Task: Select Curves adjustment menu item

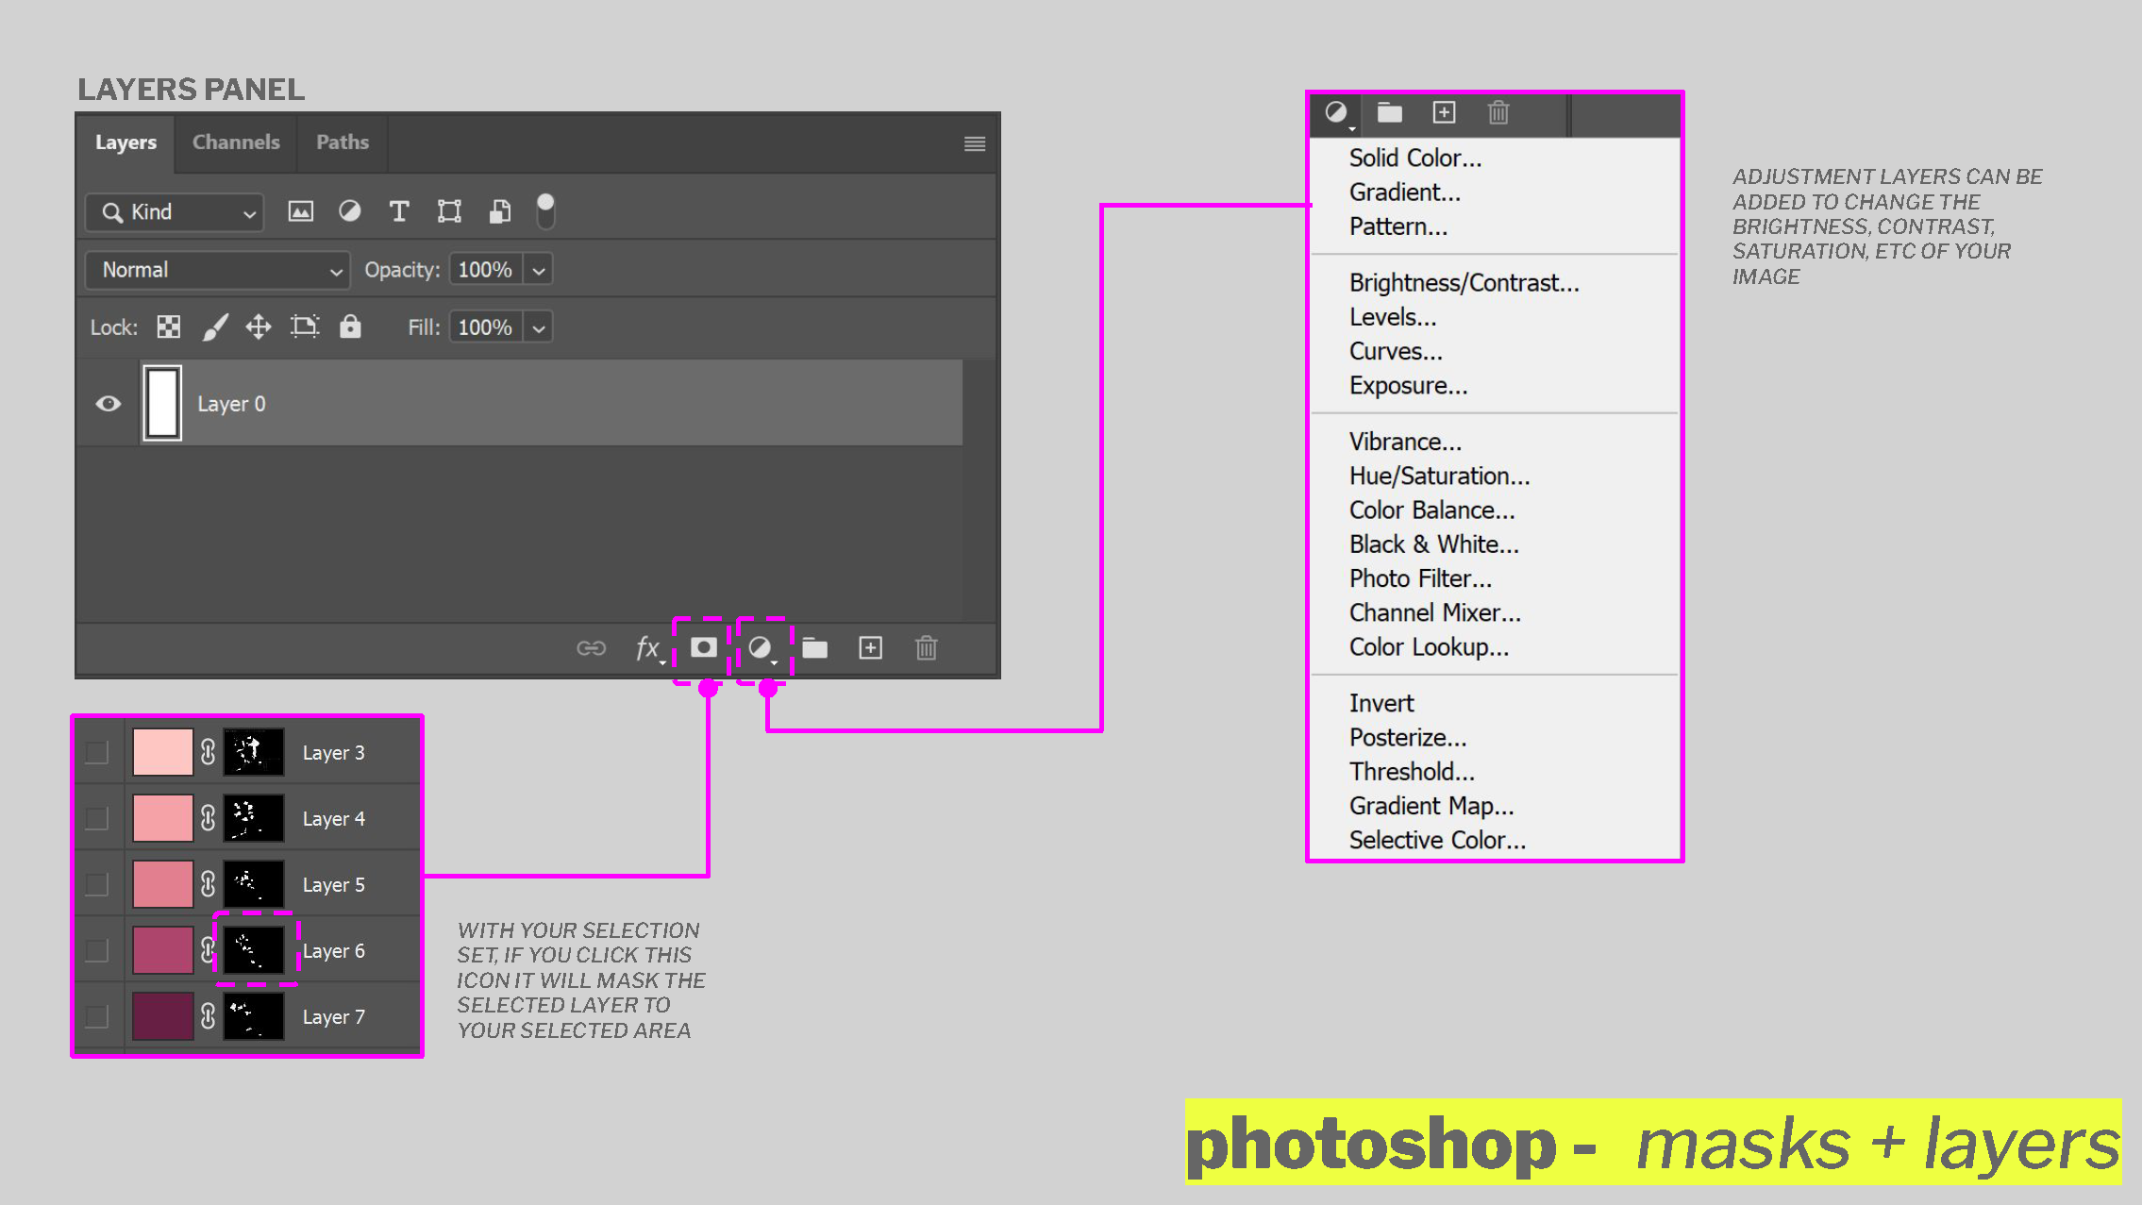Action: (1396, 351)
